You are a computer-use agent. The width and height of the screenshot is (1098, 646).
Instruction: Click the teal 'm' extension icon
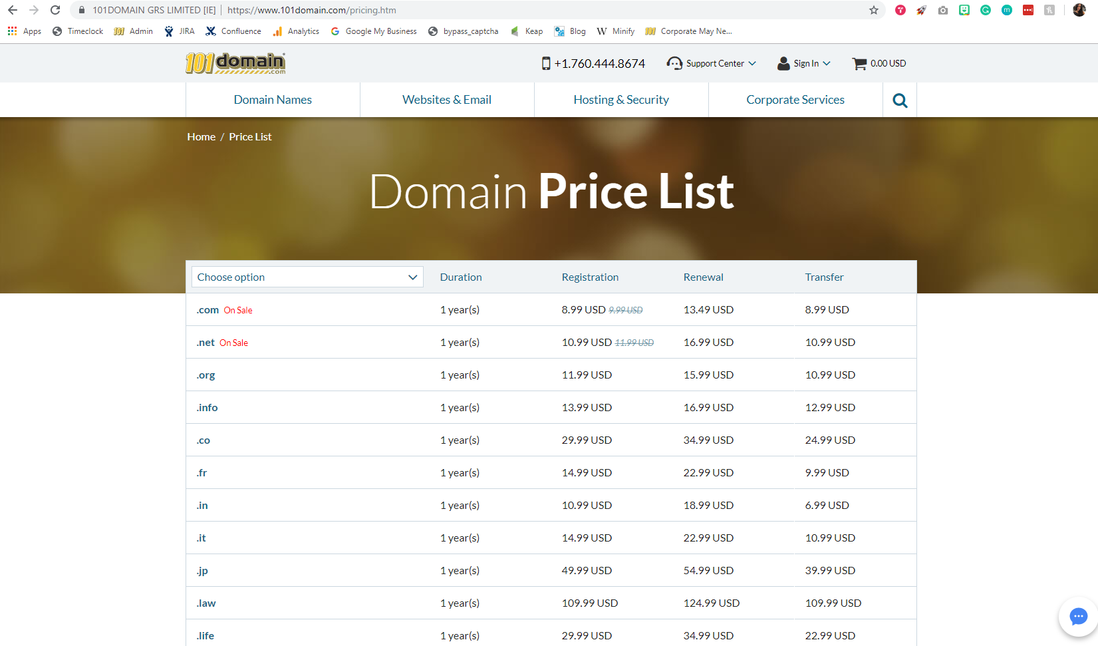(1007, 10)
